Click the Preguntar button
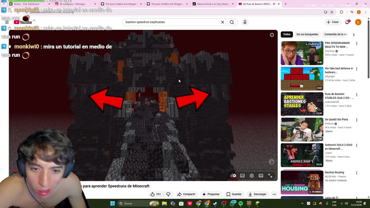The height and width of the screenshot is (208, 370). click(211, 194)
